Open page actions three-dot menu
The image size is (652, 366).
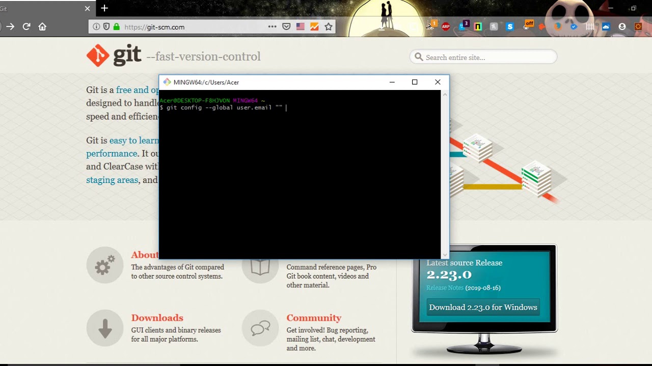tap(272, 27)
